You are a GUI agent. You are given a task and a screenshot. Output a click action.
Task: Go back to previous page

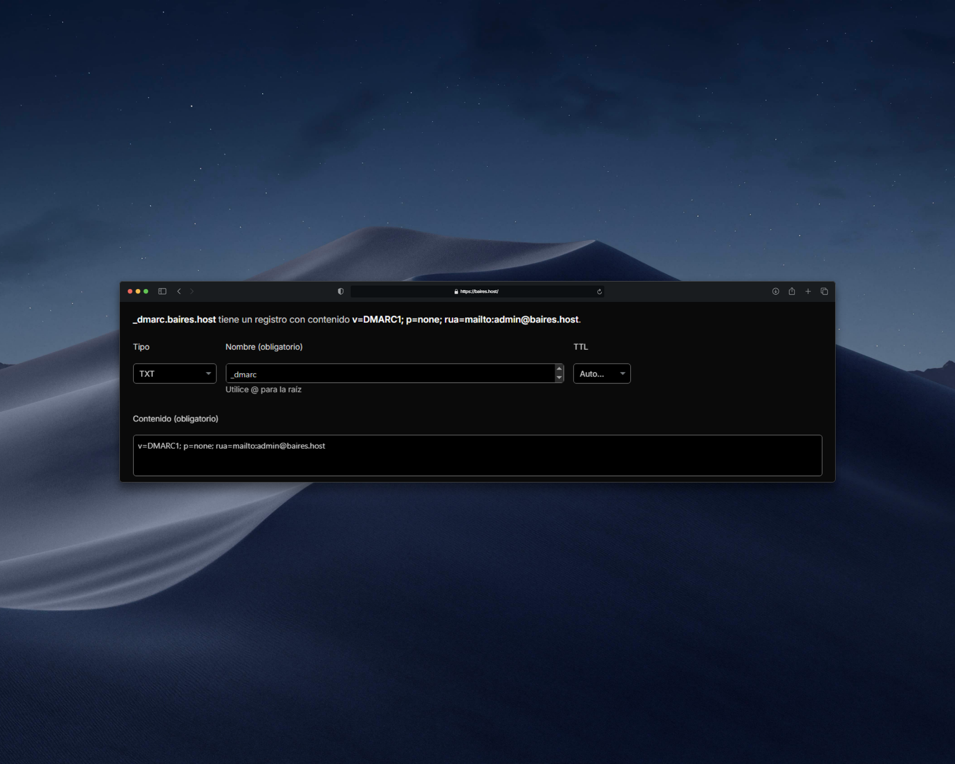tap(179, 291)
